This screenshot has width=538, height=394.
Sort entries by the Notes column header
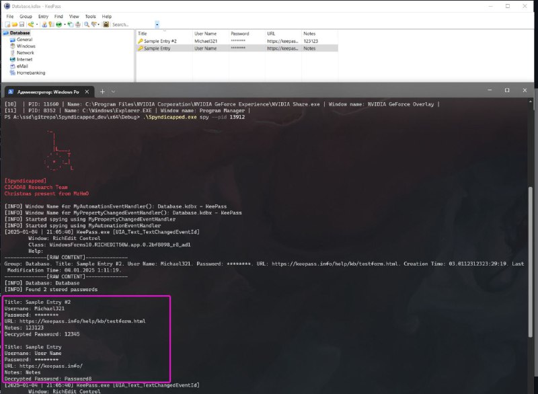point(320,34)
